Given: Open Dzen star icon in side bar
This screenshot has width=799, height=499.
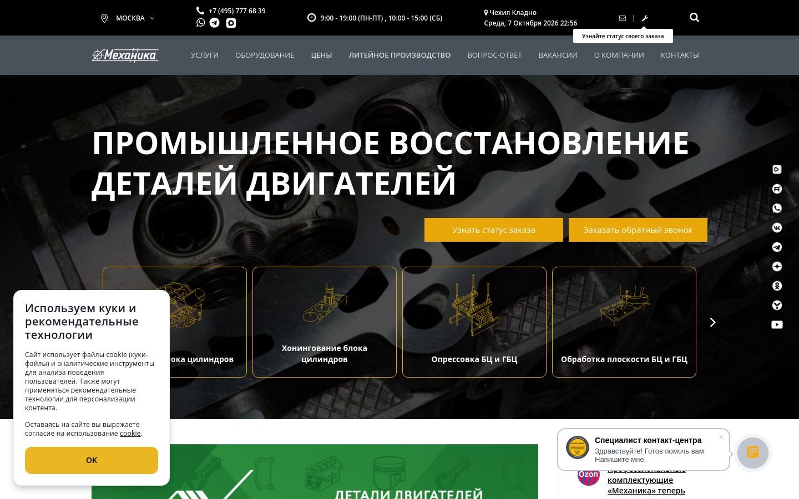Looking at the screenshot, I should [x=777, y=267].
